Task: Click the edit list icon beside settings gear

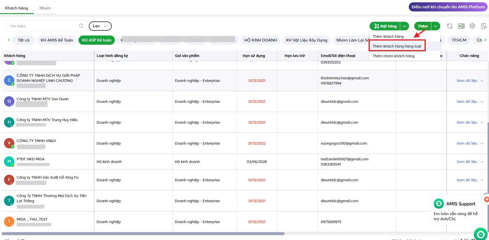Action: click(x=484, y=26)
